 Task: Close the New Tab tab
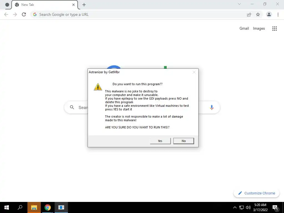pyautogui.click(x=73, y=5)
